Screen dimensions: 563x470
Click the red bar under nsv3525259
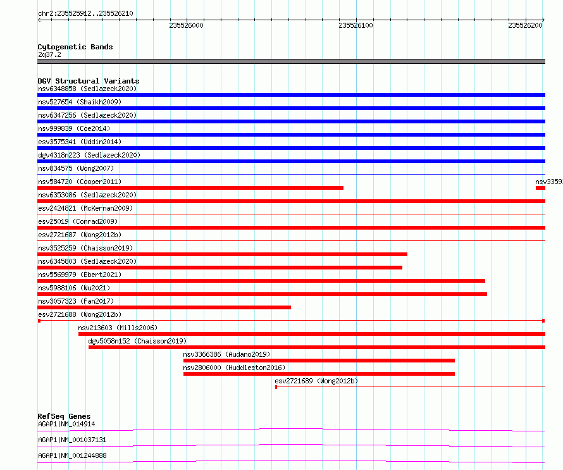point(222,254)
